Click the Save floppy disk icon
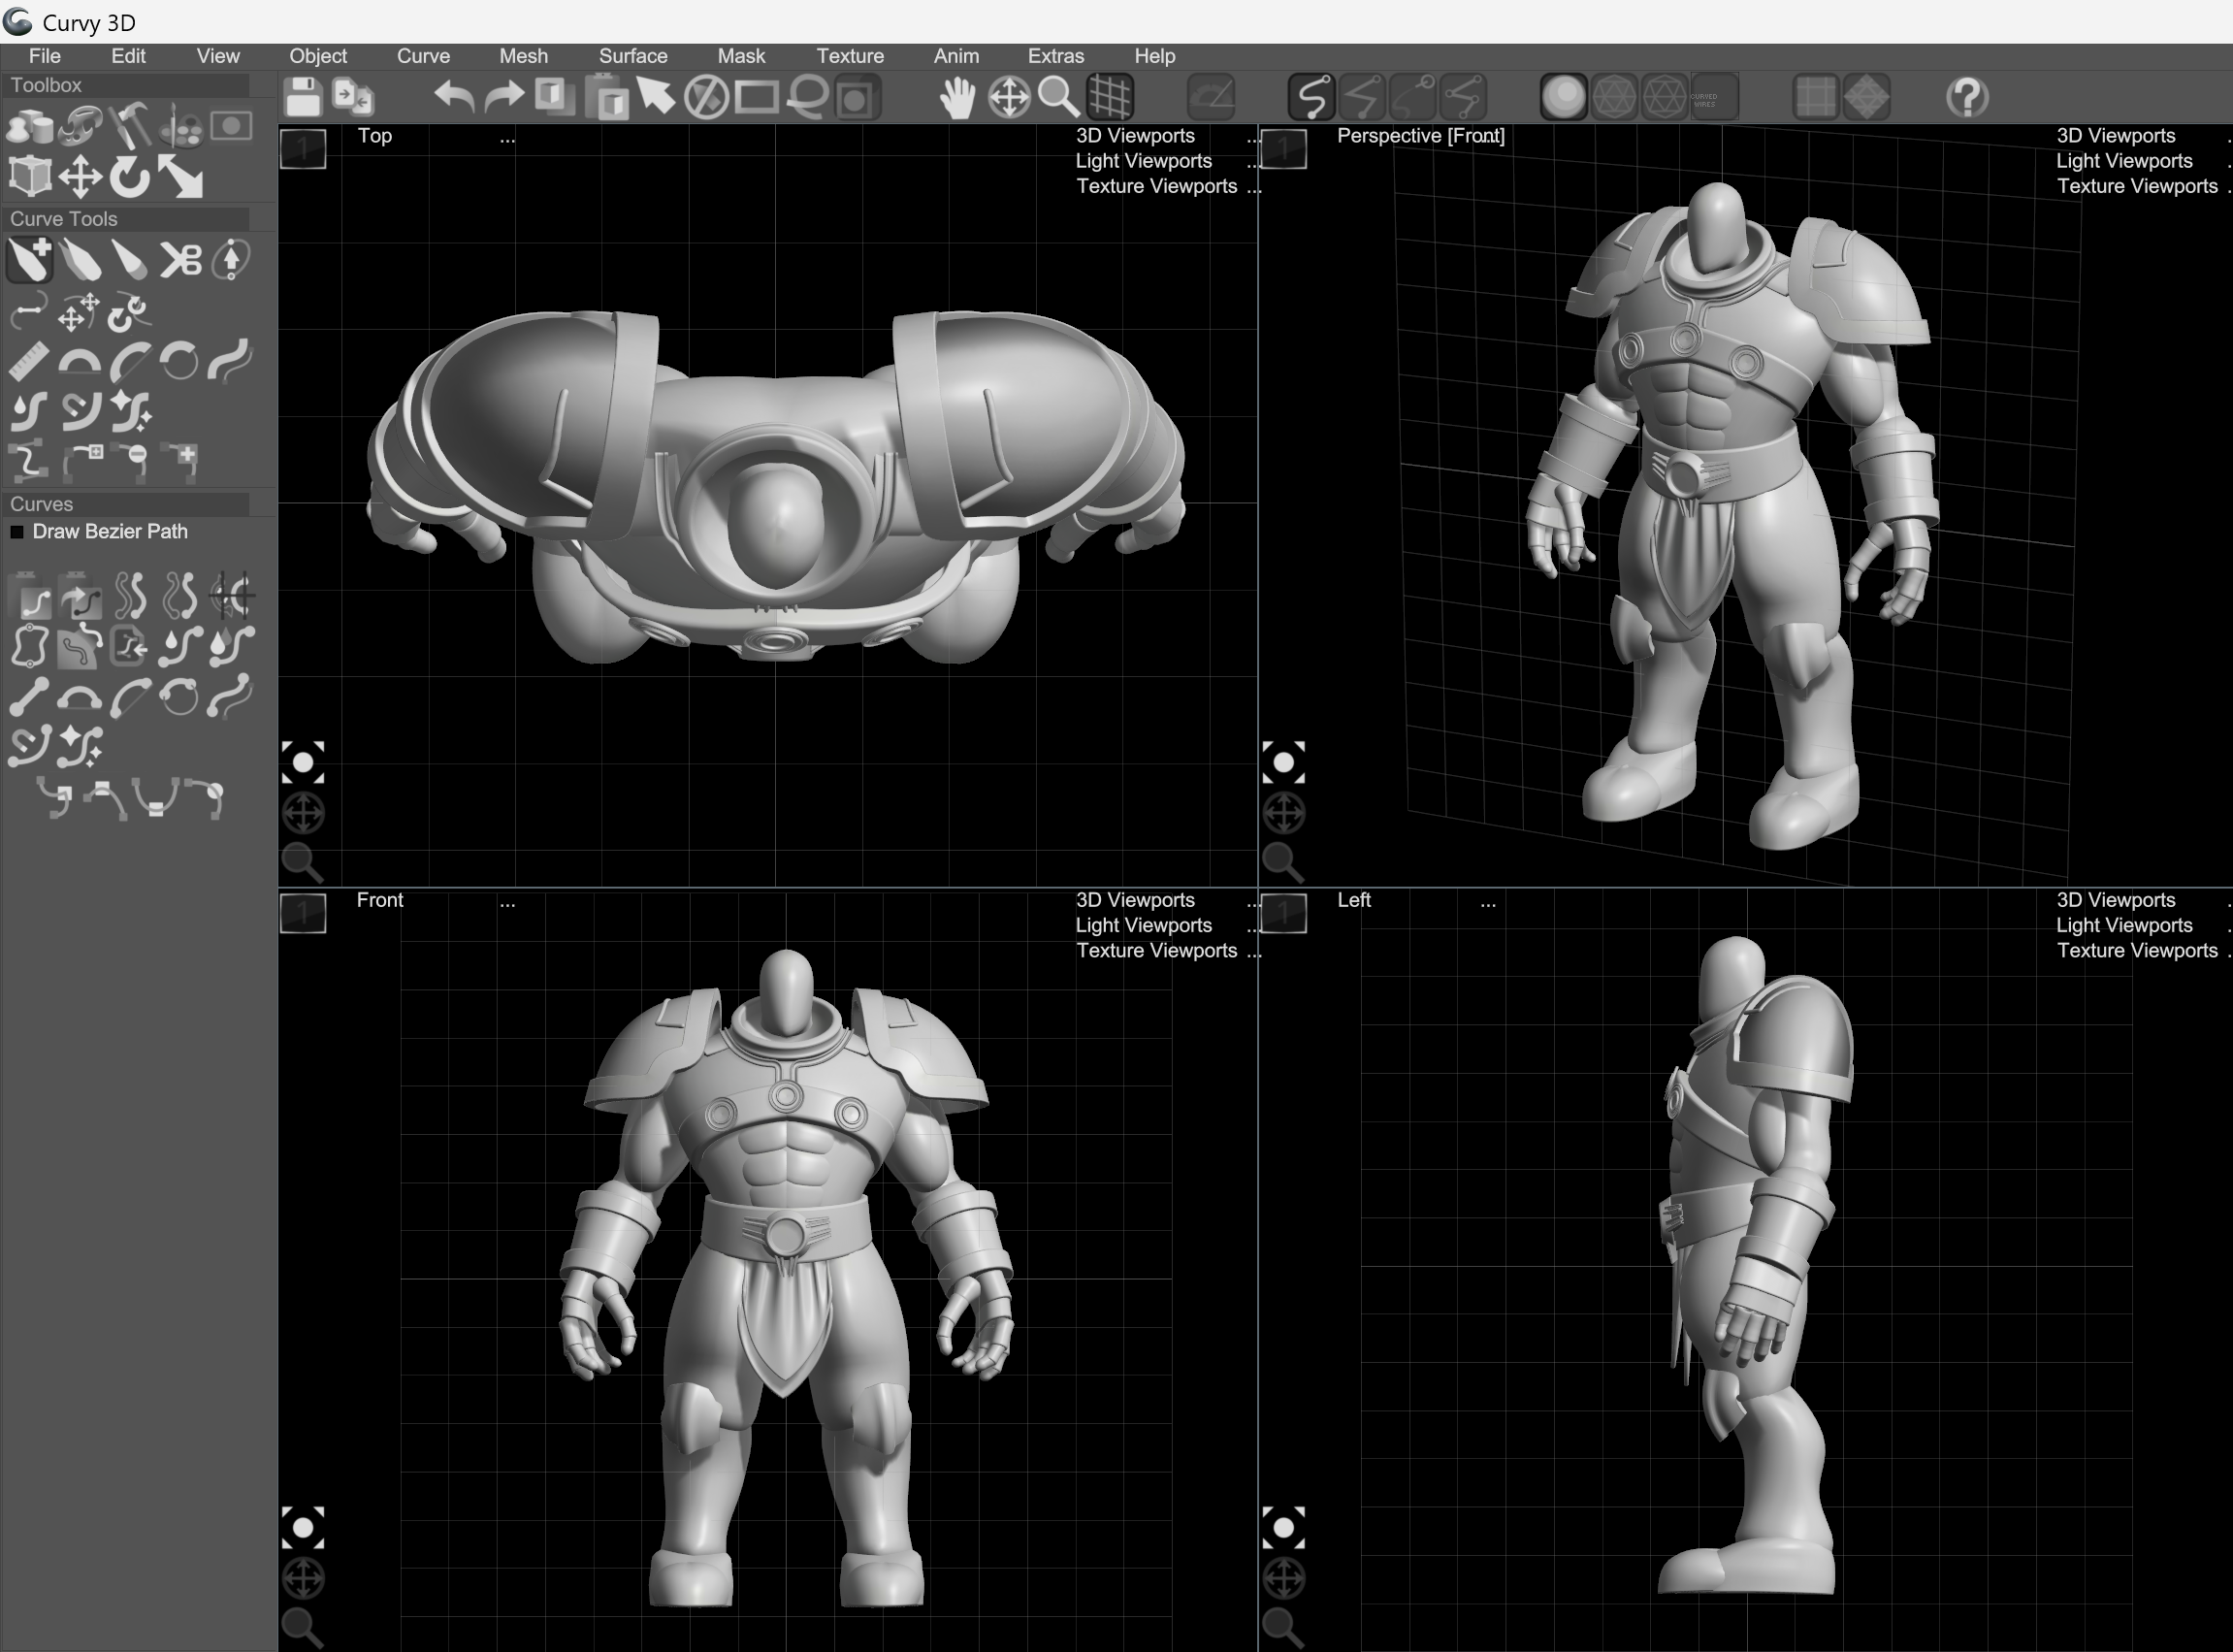 (x=302, y=97)
